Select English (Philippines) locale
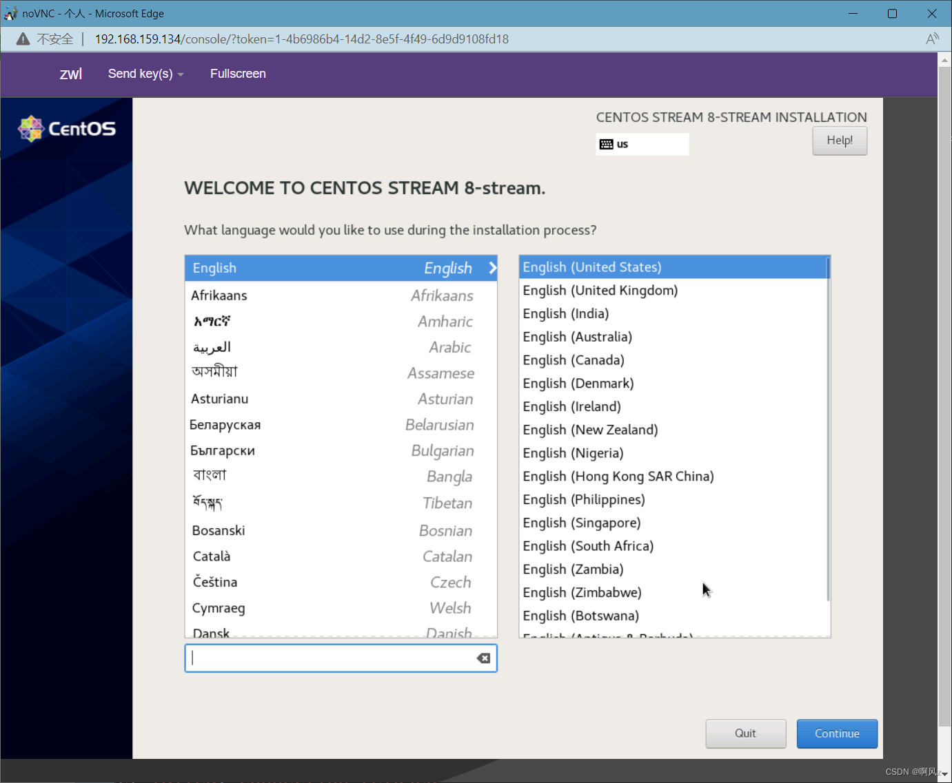Viewport: 952px width, 783px height. click(673, 500)
